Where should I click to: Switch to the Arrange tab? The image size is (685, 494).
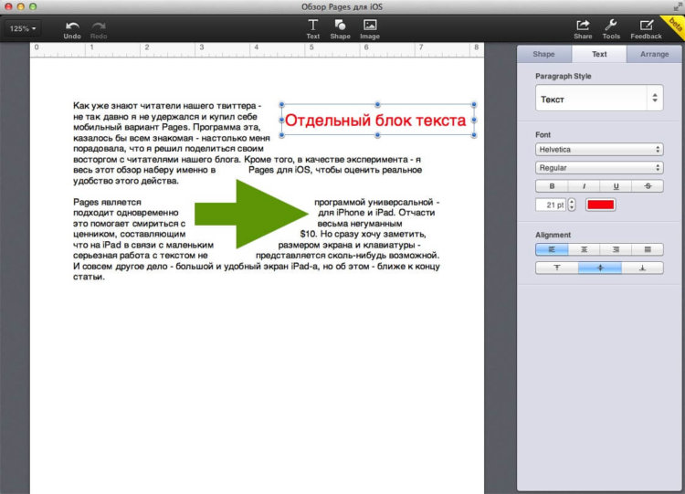tap(654, 54)
